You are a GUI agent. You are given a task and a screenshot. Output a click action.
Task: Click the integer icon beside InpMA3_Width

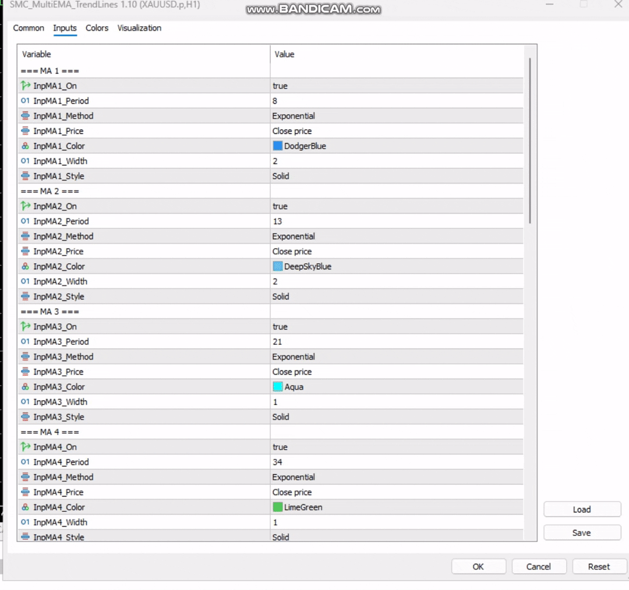pos(25,401)
